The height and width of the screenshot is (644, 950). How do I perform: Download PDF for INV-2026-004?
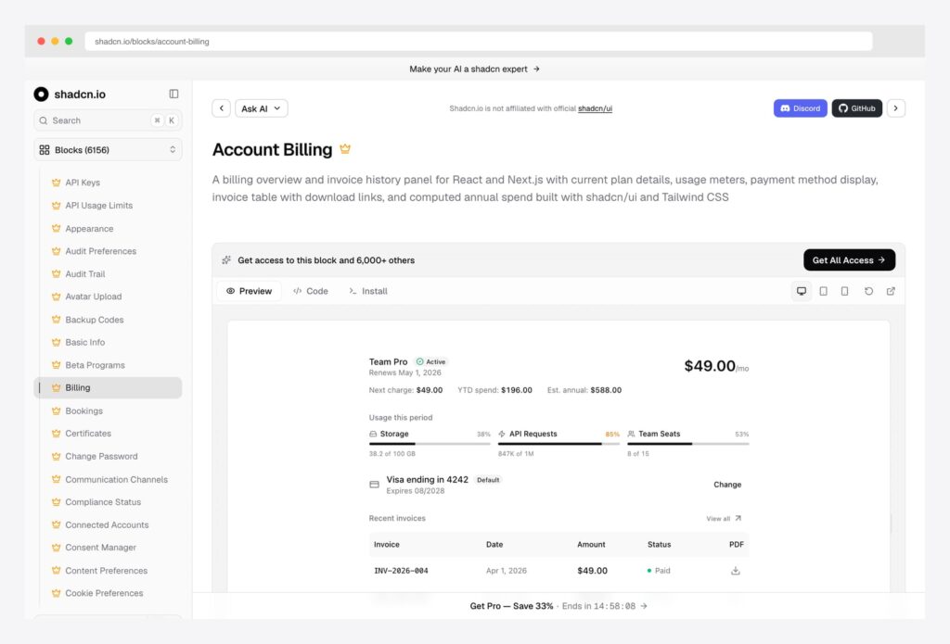pos(735,571)
